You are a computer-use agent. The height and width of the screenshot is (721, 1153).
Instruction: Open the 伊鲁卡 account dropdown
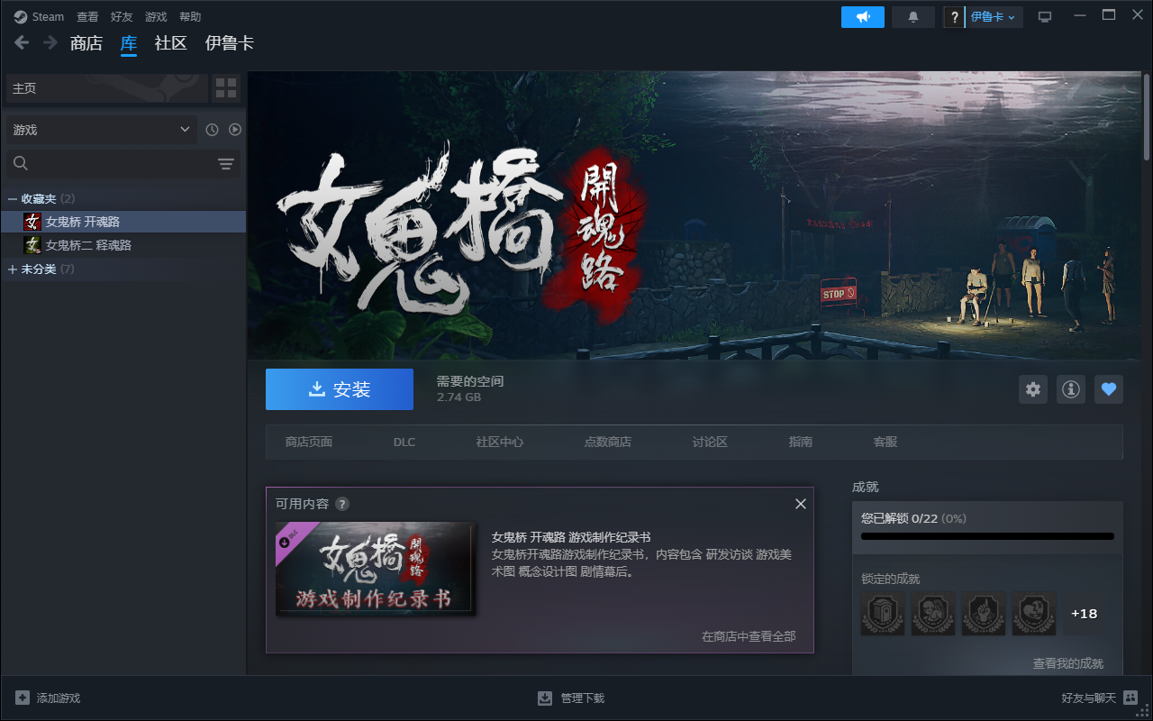(x=993, y=17)
